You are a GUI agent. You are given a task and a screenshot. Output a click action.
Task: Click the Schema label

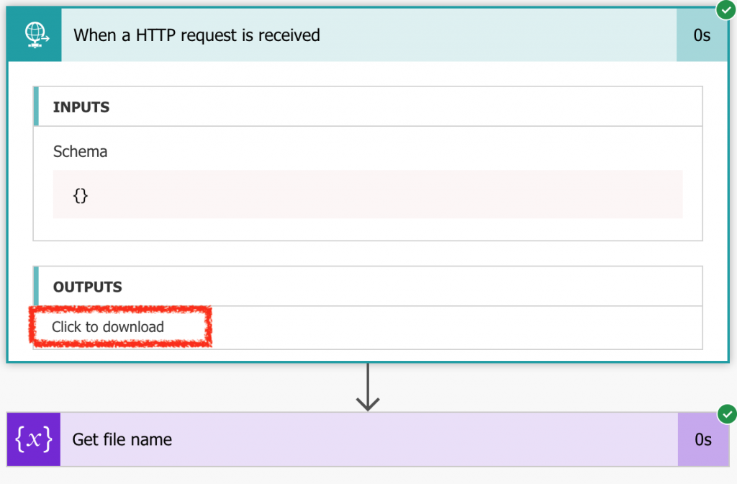pos(80,151)
